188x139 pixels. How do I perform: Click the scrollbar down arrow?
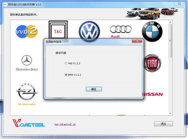tap(170, 114)
